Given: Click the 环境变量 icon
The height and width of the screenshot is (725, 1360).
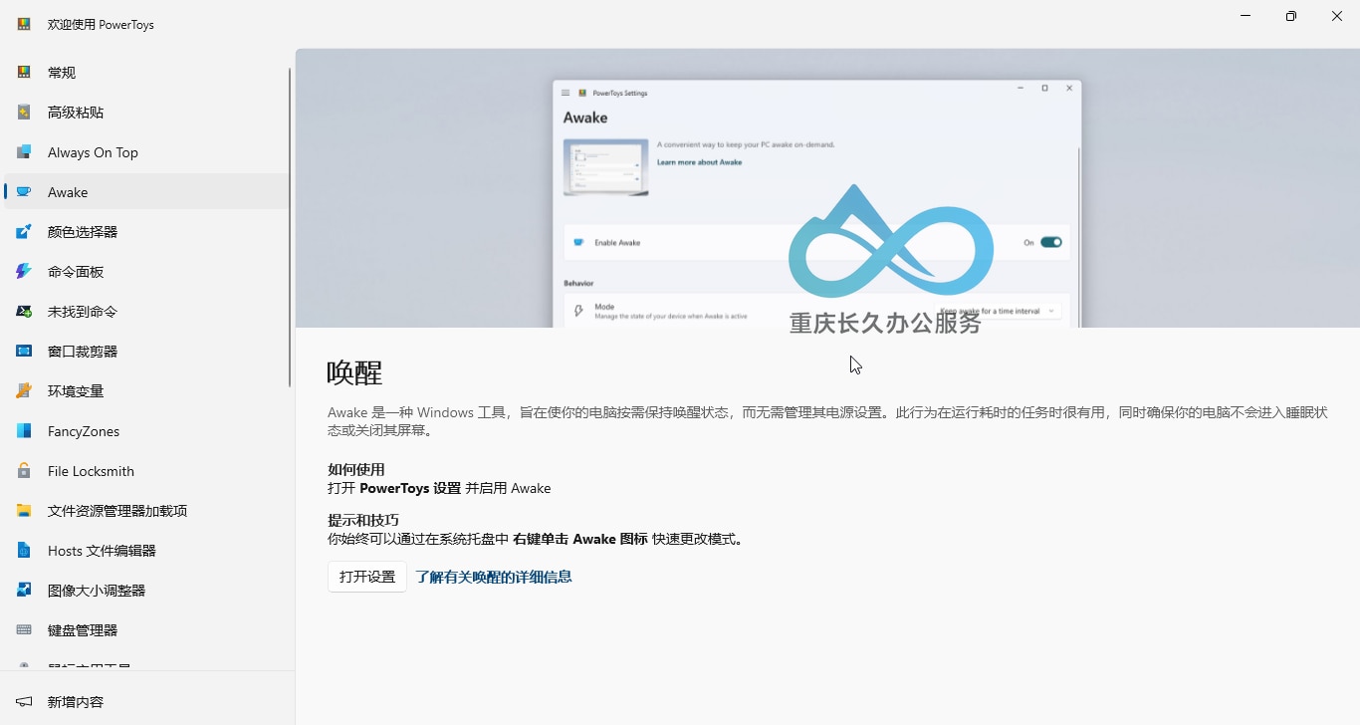Looking at the screenshot, I should [x=24, y=391].
